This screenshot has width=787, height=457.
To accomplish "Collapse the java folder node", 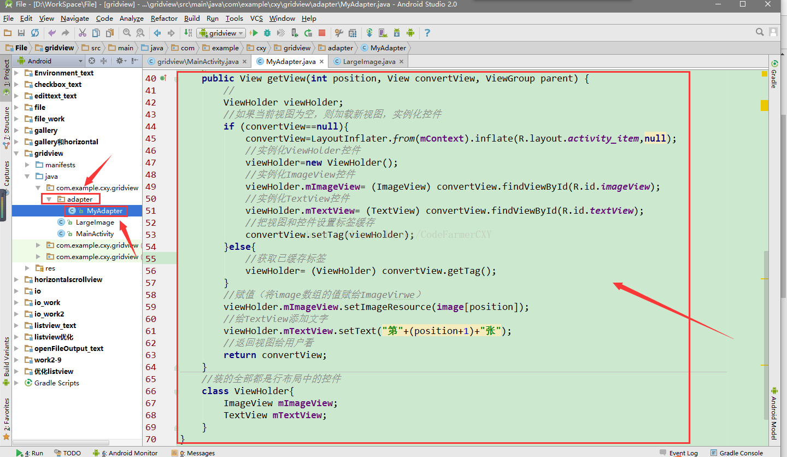I will point(27,176).
